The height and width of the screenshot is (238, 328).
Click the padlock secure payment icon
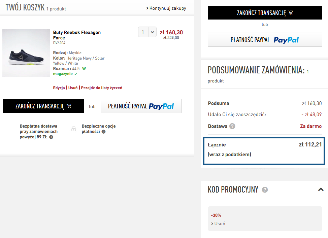pyautogui.click(x=74, y=129)
